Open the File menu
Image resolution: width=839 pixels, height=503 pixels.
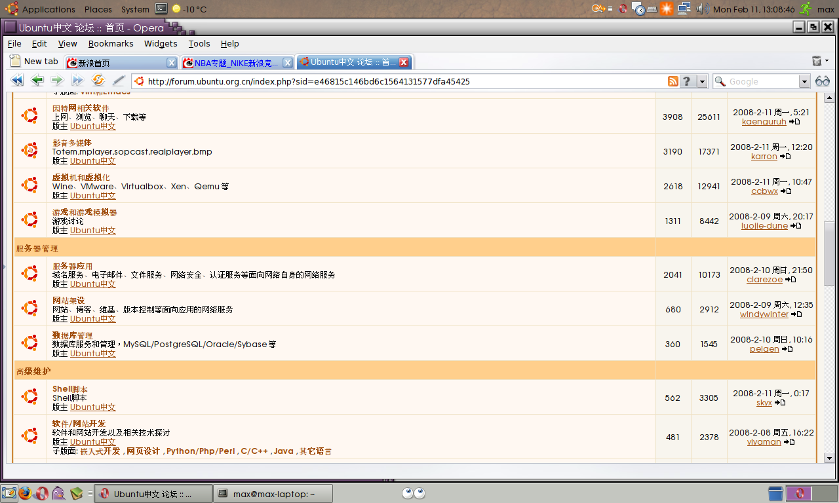(x=14, y=43)
